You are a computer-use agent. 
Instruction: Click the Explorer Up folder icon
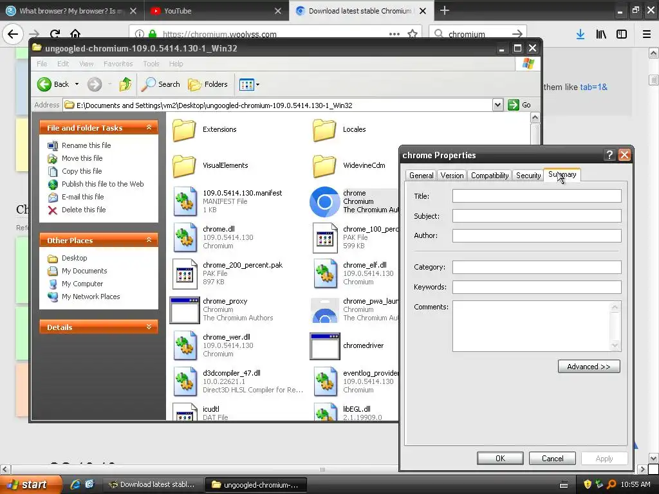125,84
